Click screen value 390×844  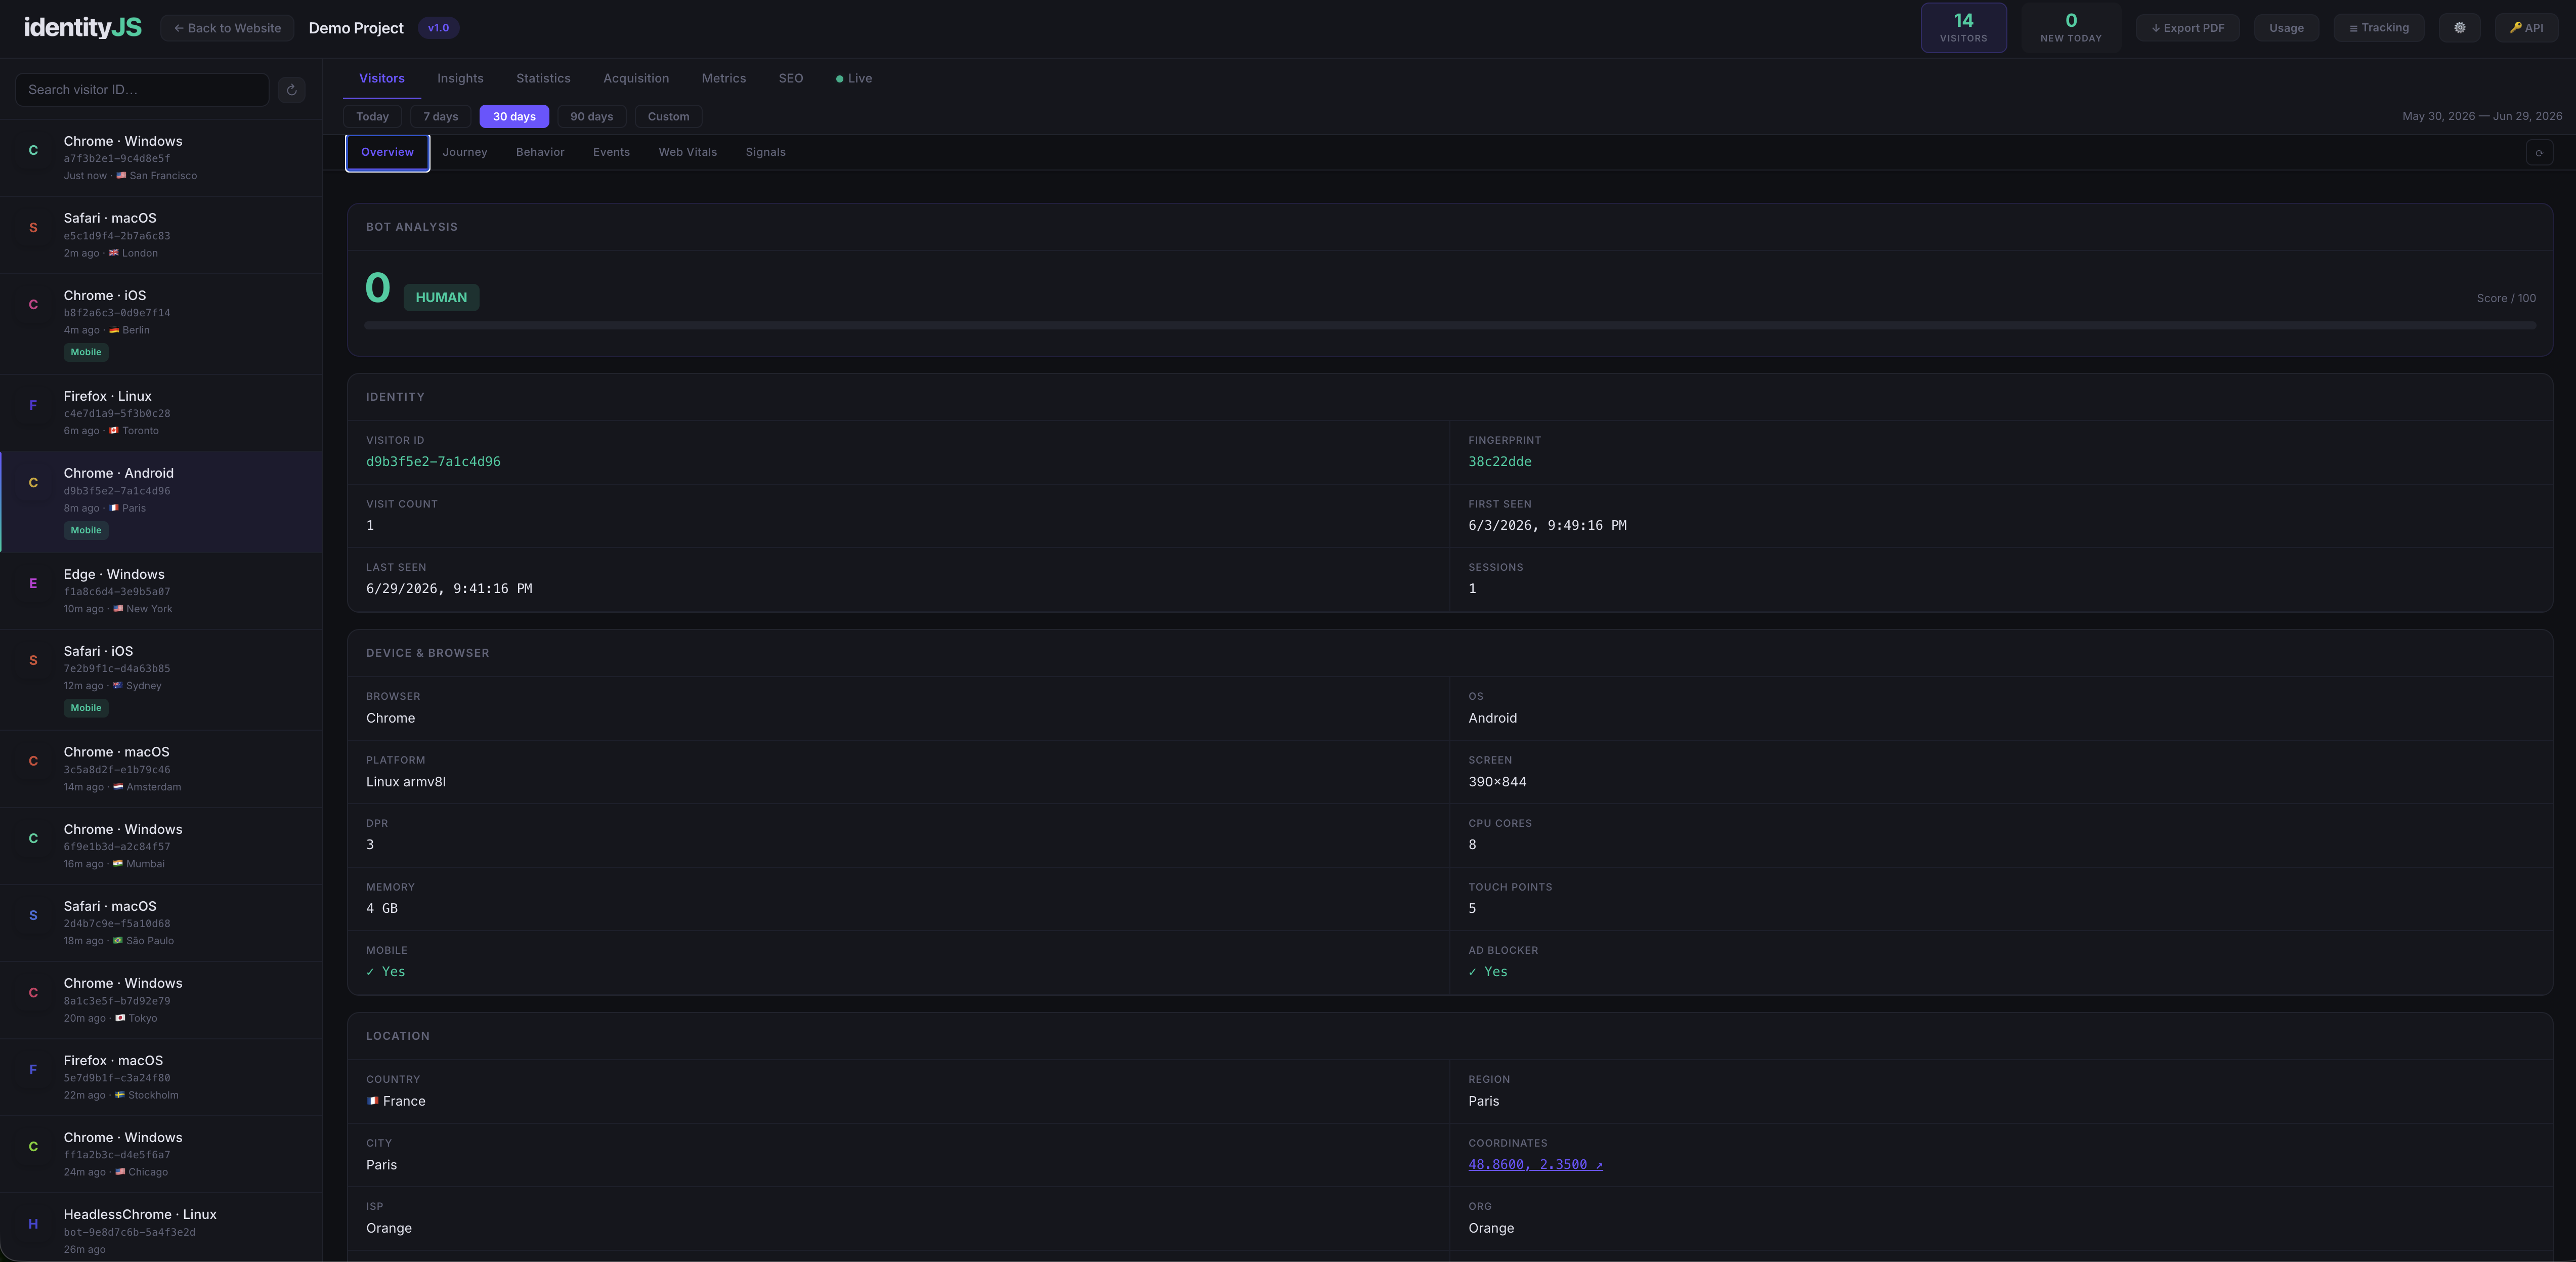point(1497,782)
